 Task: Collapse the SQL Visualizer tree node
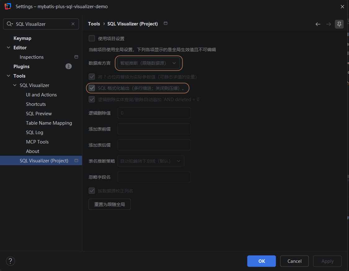15,85
